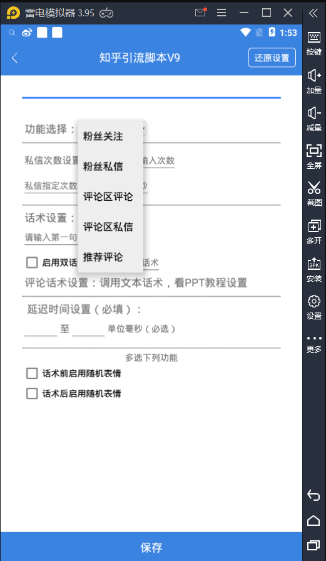Click the 保存 save button

[x=151, y=547]
